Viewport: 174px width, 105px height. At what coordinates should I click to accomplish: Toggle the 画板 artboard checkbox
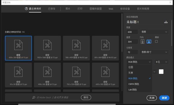point(156,41)
